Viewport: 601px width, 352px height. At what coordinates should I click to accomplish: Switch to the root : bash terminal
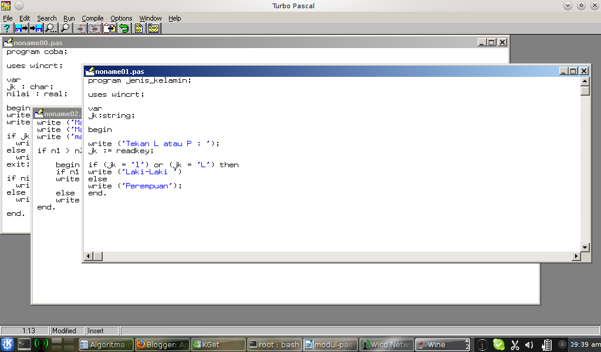click(x=274, y=344)
